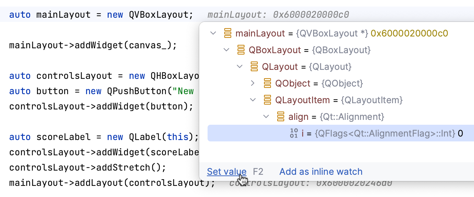This screenshot has width=474, height=197.
Task: Click the QBoxLayout struct icon
Action: tap(241, 50)
